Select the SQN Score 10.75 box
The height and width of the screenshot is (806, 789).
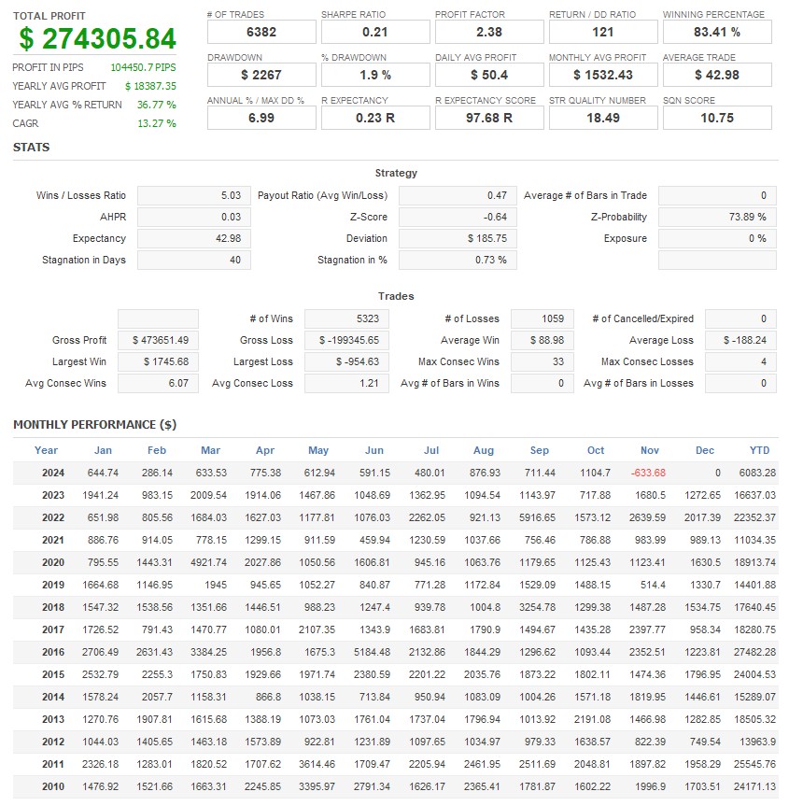coord(717,118)
